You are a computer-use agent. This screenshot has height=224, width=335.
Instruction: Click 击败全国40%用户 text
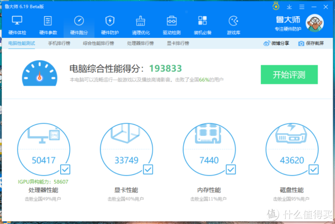pyautogui.click(x=126, y=199)
